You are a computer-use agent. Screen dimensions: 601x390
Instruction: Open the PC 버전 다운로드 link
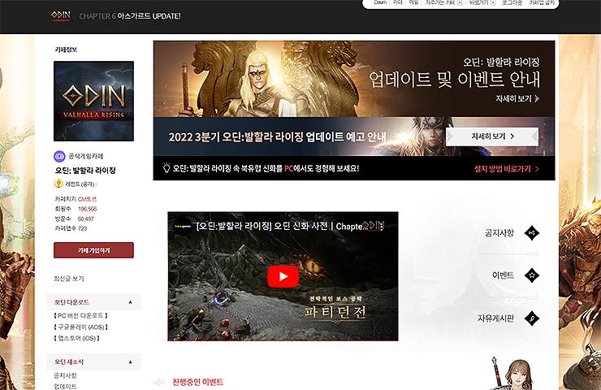(x=80, y=315)
